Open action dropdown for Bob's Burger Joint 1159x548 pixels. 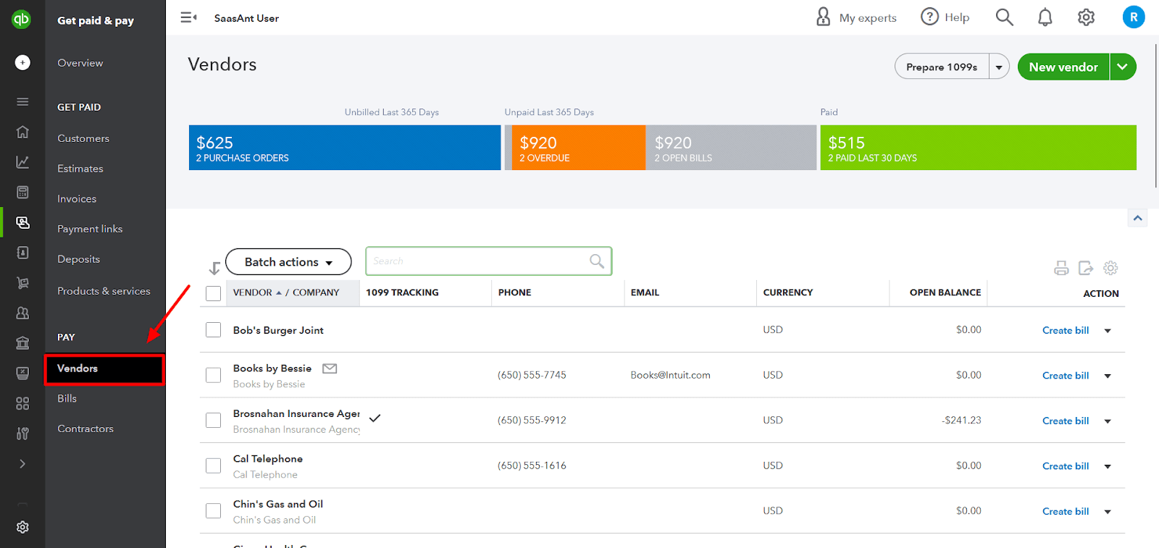coord(1107,331)
